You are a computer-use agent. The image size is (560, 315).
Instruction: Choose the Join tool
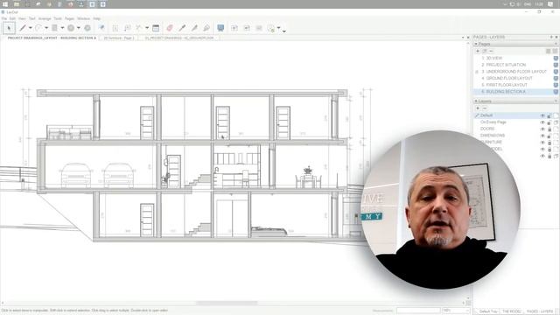tap(206, 28)
